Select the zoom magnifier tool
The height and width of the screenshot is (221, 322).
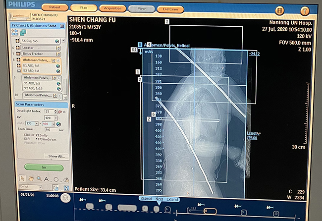[38, 179]
